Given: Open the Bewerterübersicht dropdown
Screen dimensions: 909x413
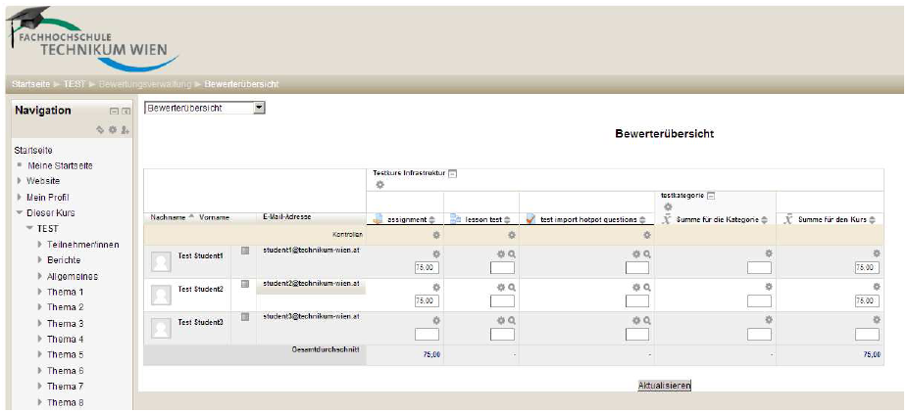Looking at the screenshot, I should pos(259,108).
